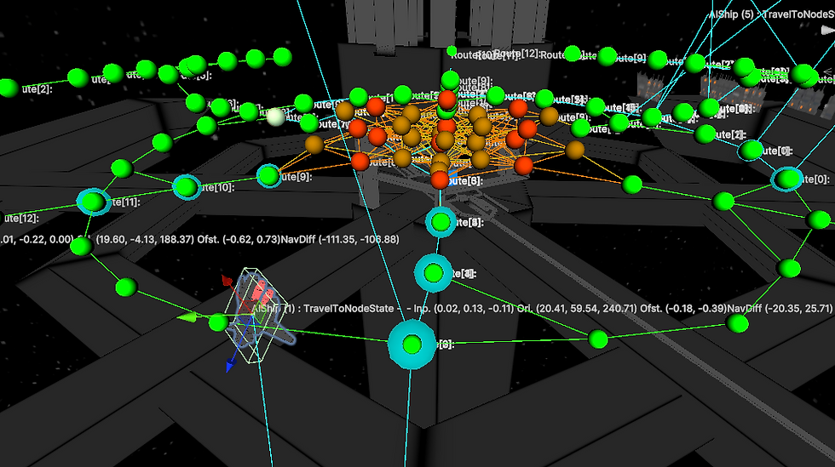The width and height of the screenshot is (835, 467).
Task: Click the 'AIShip (1) : TravelToNodeState' text
Action: [323, 309]
